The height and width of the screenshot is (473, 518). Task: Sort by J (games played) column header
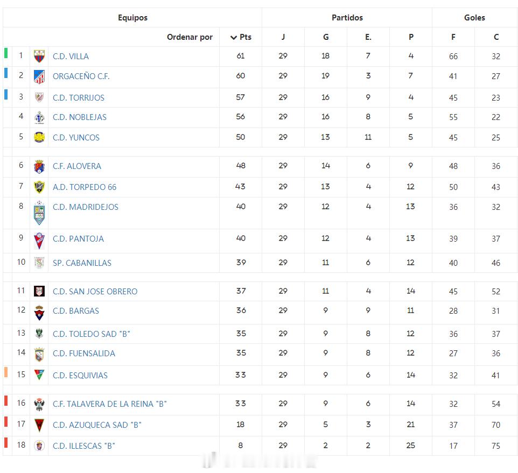click(x=283, y=37)
